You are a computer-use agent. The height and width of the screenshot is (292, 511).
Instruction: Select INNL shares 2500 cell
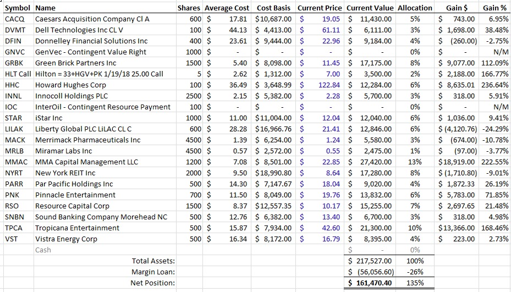coord(189,96)
